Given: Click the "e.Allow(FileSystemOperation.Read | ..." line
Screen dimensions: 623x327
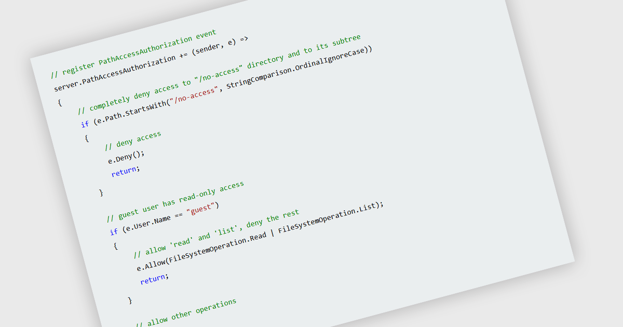Looking at the screenshot, I should click(x=261, y=236).
